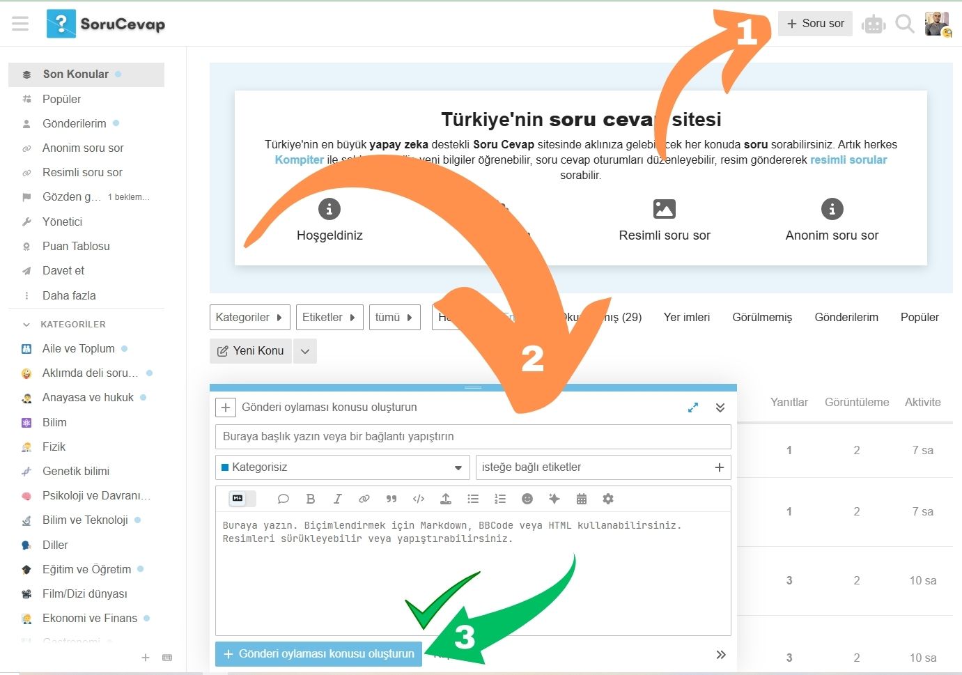This screenshot has height=675, width=962.
Task: Open the chatbot robot icon in header
Action: click(873, 24)
